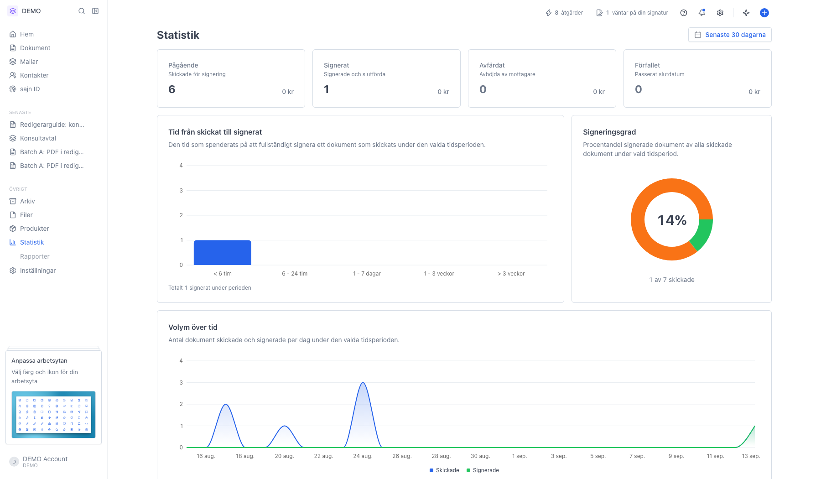Image resolution: width=821 pixels, height=479 pixels.
Task: Open the Pågående statistics card
Action: pos(231,78)
